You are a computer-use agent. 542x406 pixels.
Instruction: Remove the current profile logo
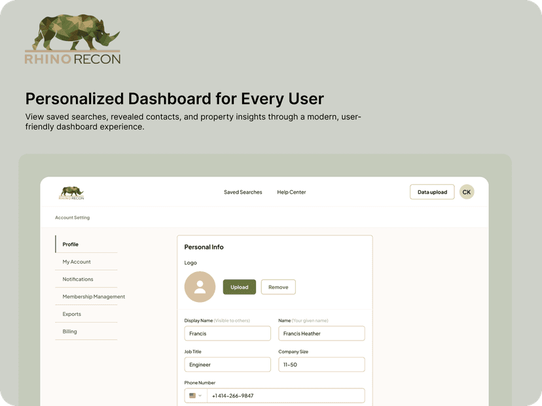tap(278, 286)
